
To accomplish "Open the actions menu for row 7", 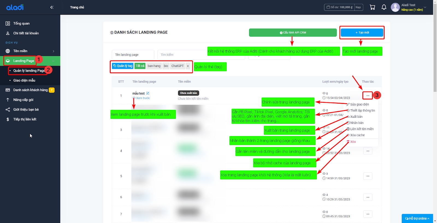I will (x=368, y=214).
